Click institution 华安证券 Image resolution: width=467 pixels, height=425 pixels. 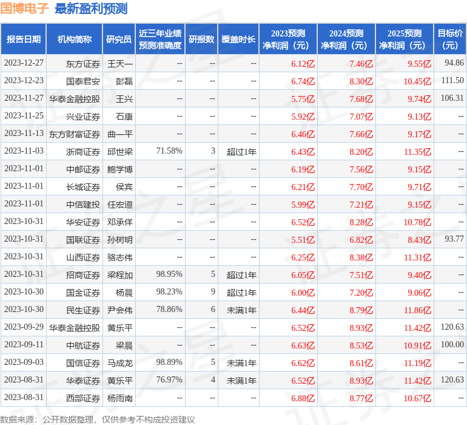(83, 222)
